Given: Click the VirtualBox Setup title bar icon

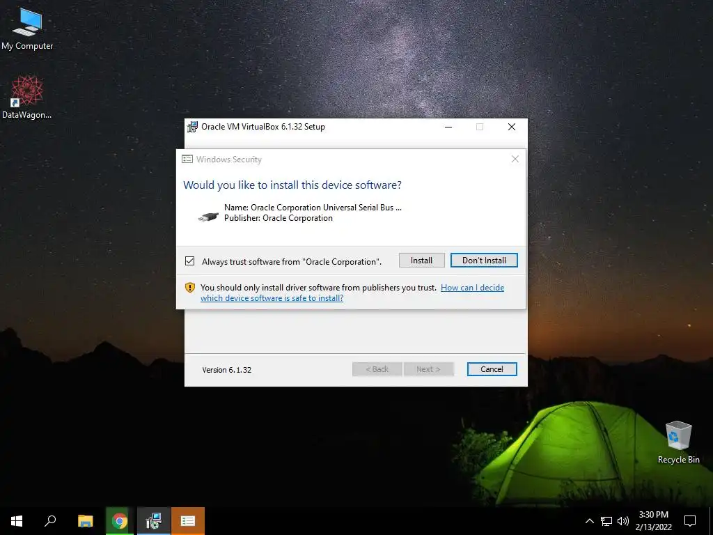Looking at the screenshot, I should [192, 127].
